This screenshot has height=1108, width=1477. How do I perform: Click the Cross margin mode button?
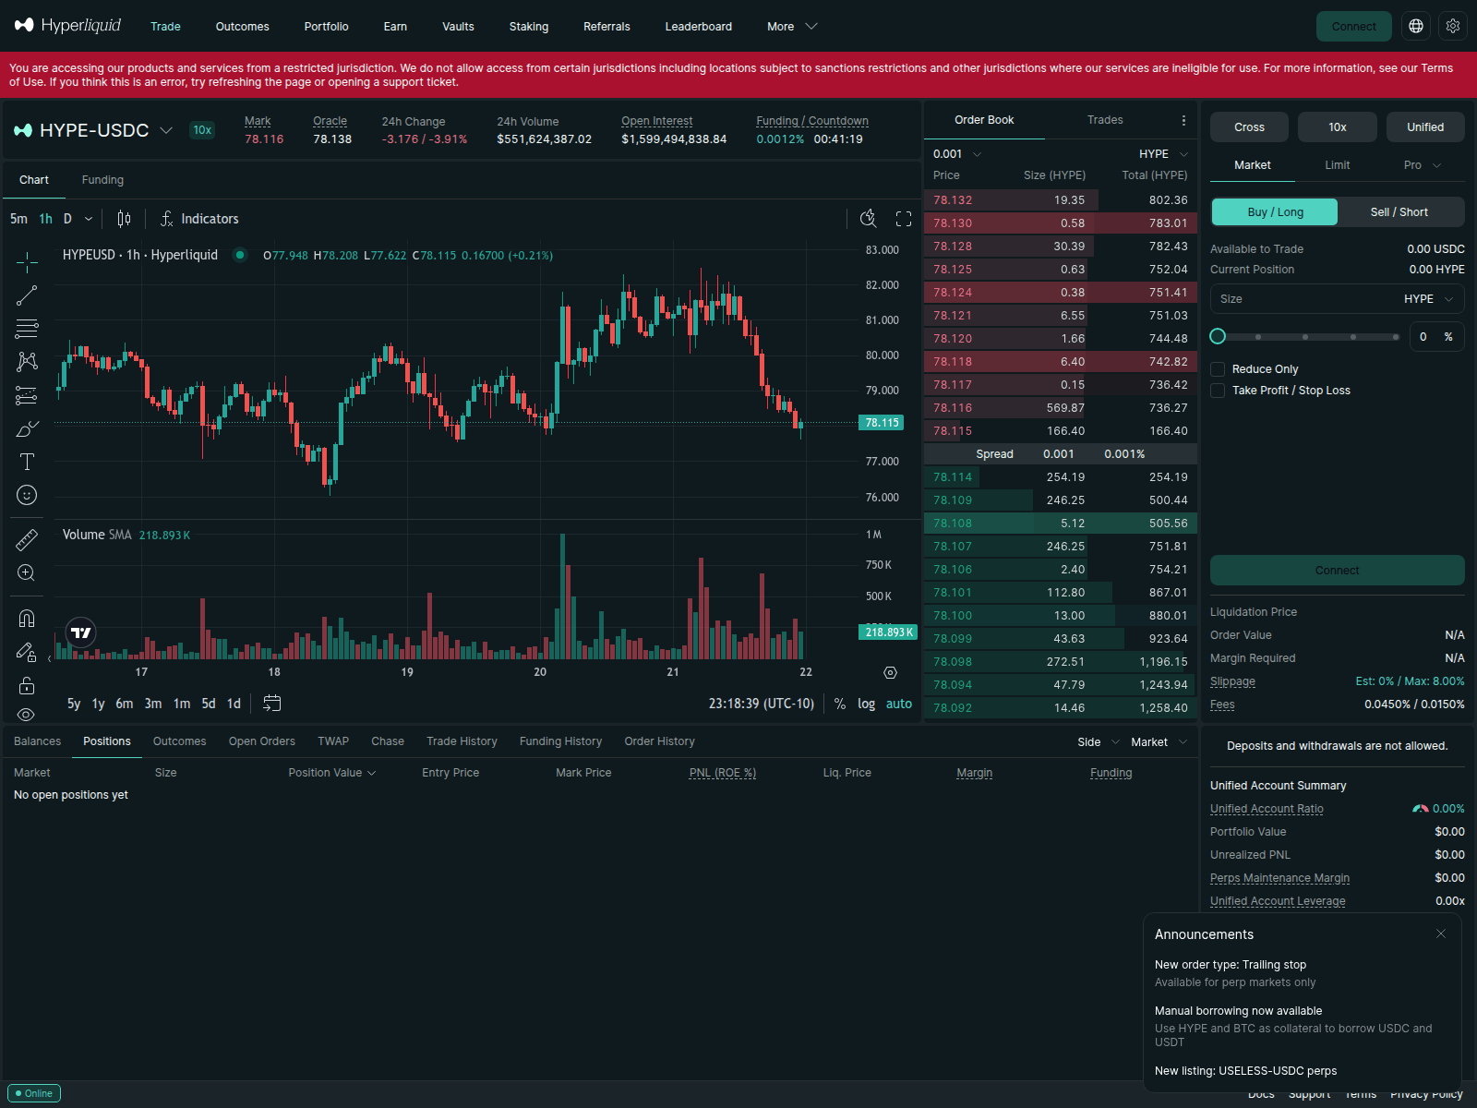[x=1249, y=127]
